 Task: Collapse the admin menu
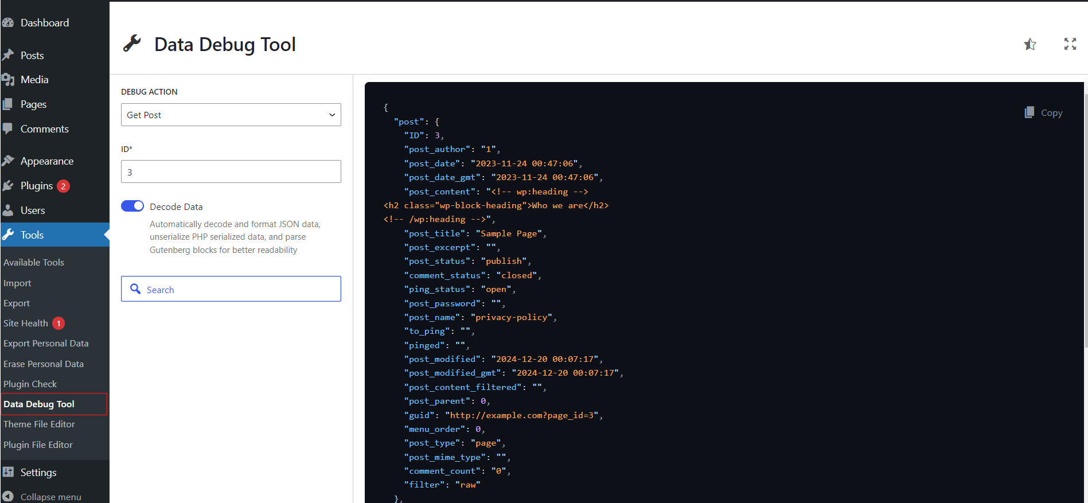[x=42, y=497]
